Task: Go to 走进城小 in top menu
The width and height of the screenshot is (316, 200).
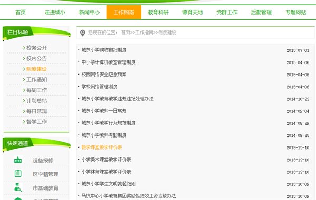Action: 55,12
